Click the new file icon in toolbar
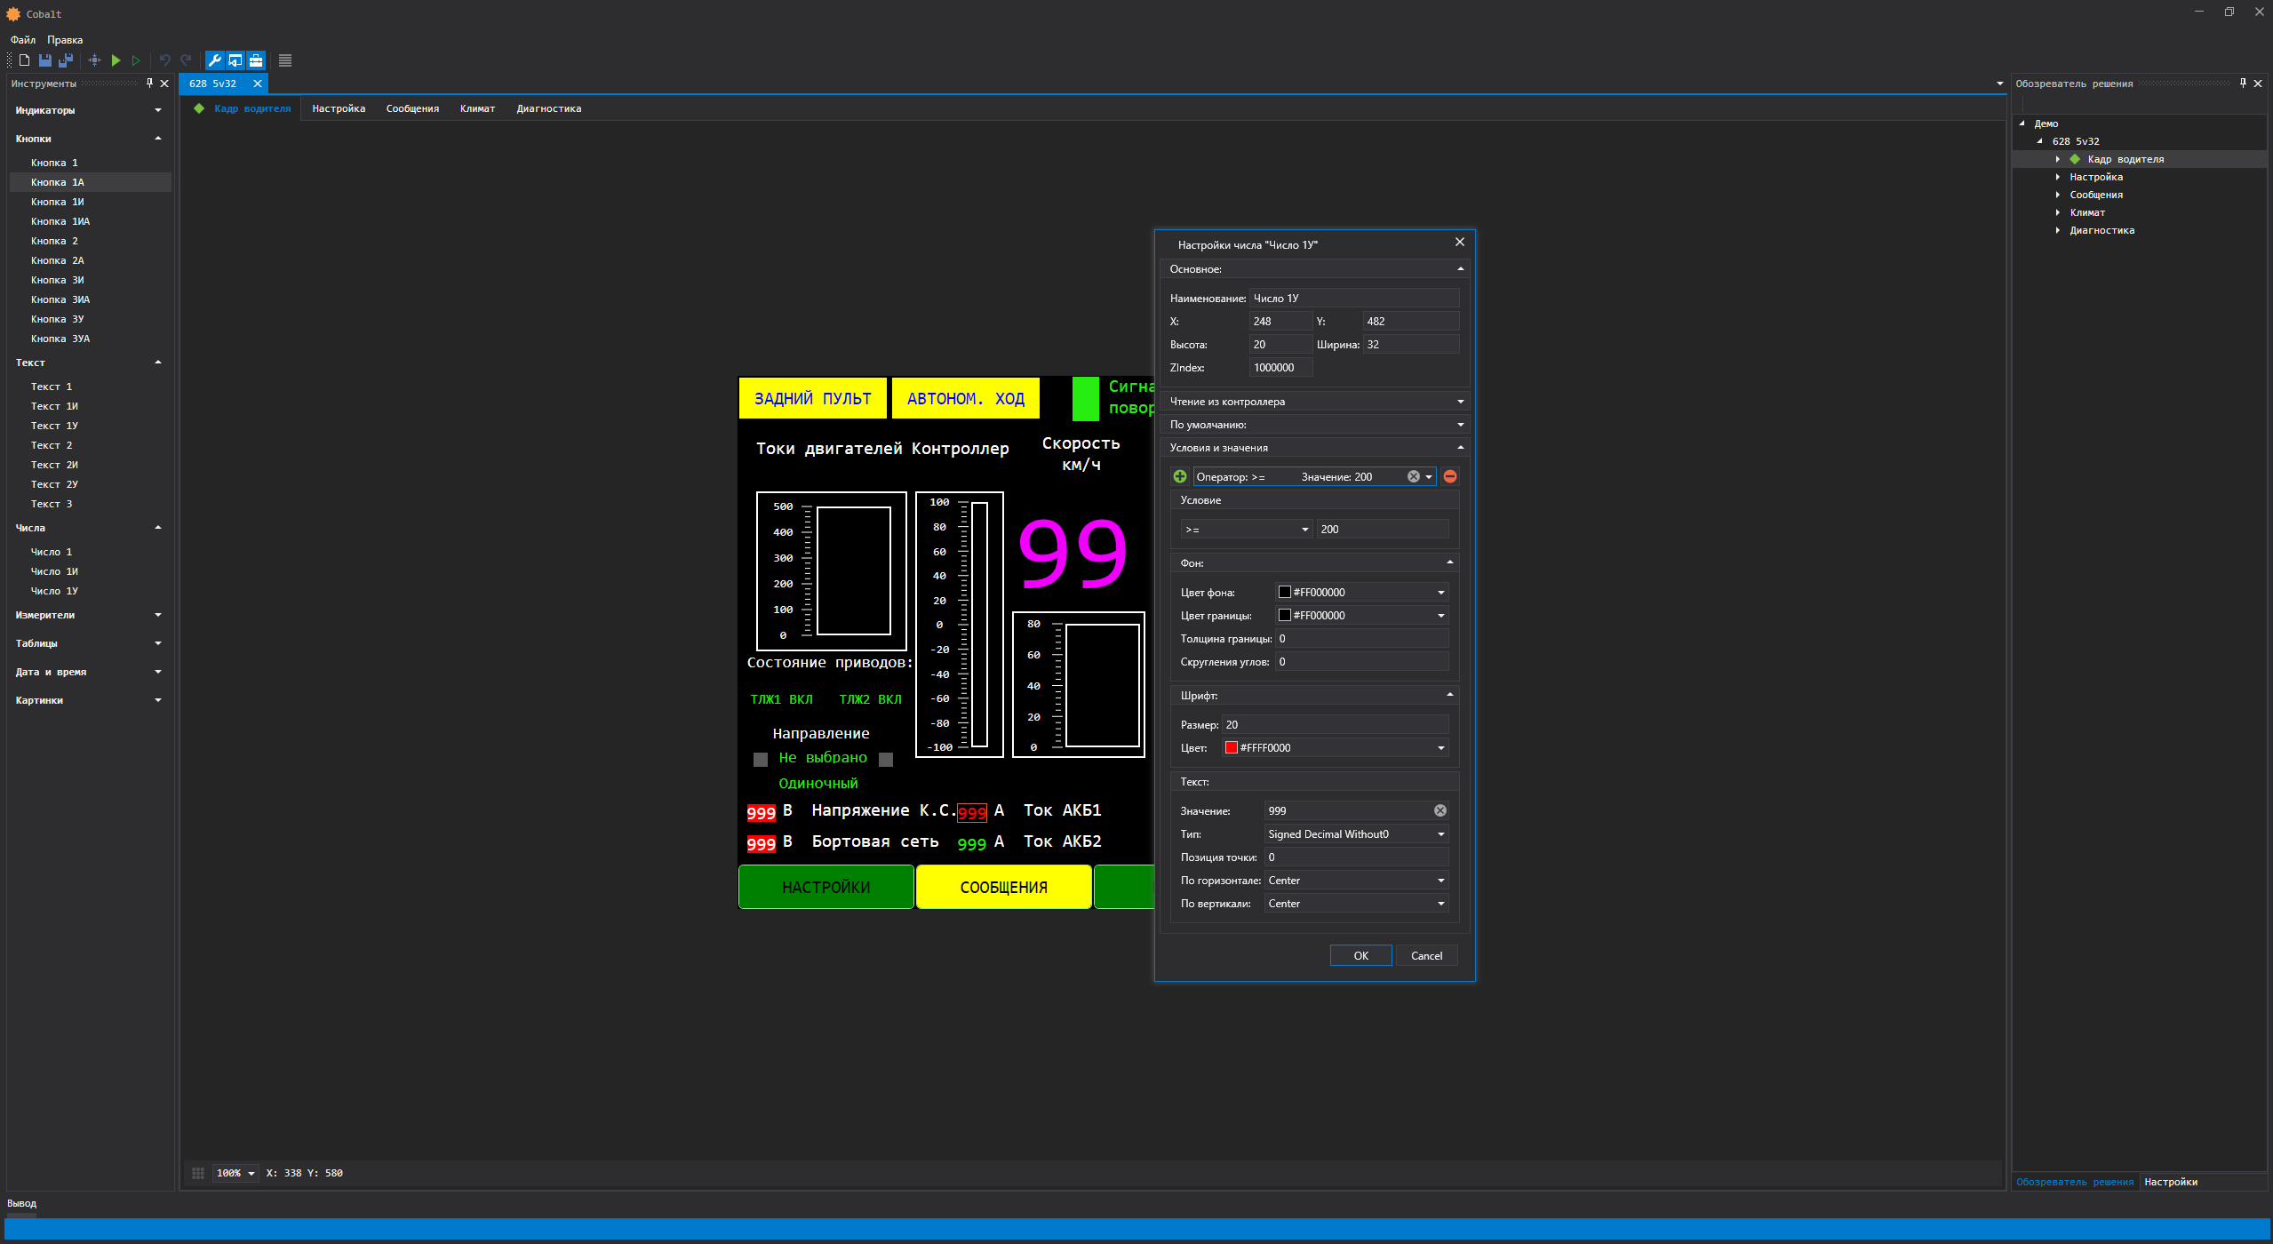 pos(24,60)
